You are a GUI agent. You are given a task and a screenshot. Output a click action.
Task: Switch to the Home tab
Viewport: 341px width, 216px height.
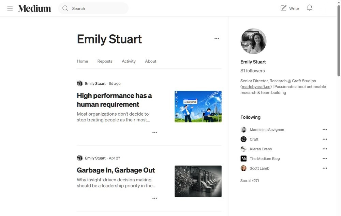83,61
